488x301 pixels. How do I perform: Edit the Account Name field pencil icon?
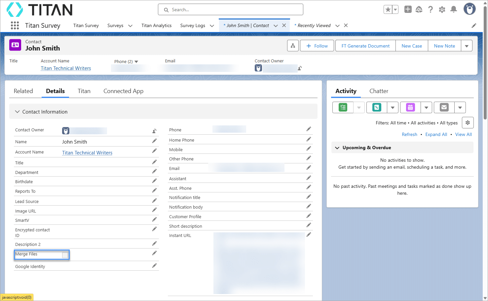(154, 151)
